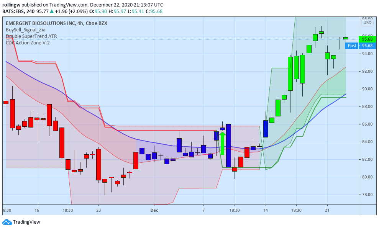Click the 14 date label on time axis

point(266,210)
